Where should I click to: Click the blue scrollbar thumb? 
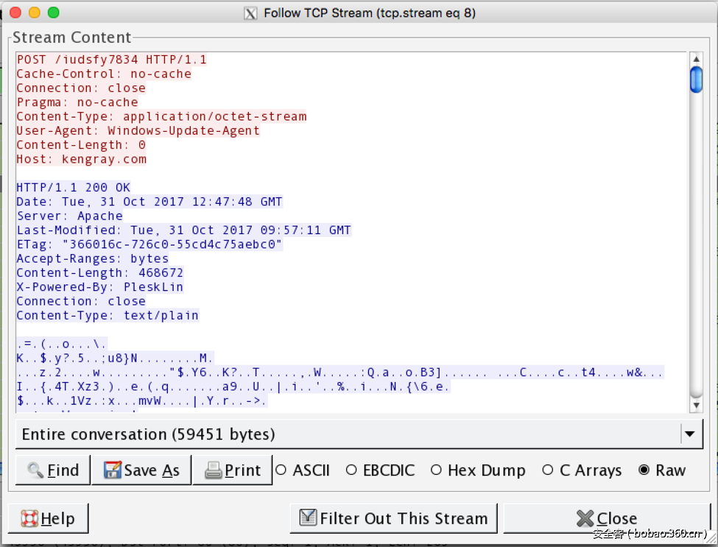696,80
